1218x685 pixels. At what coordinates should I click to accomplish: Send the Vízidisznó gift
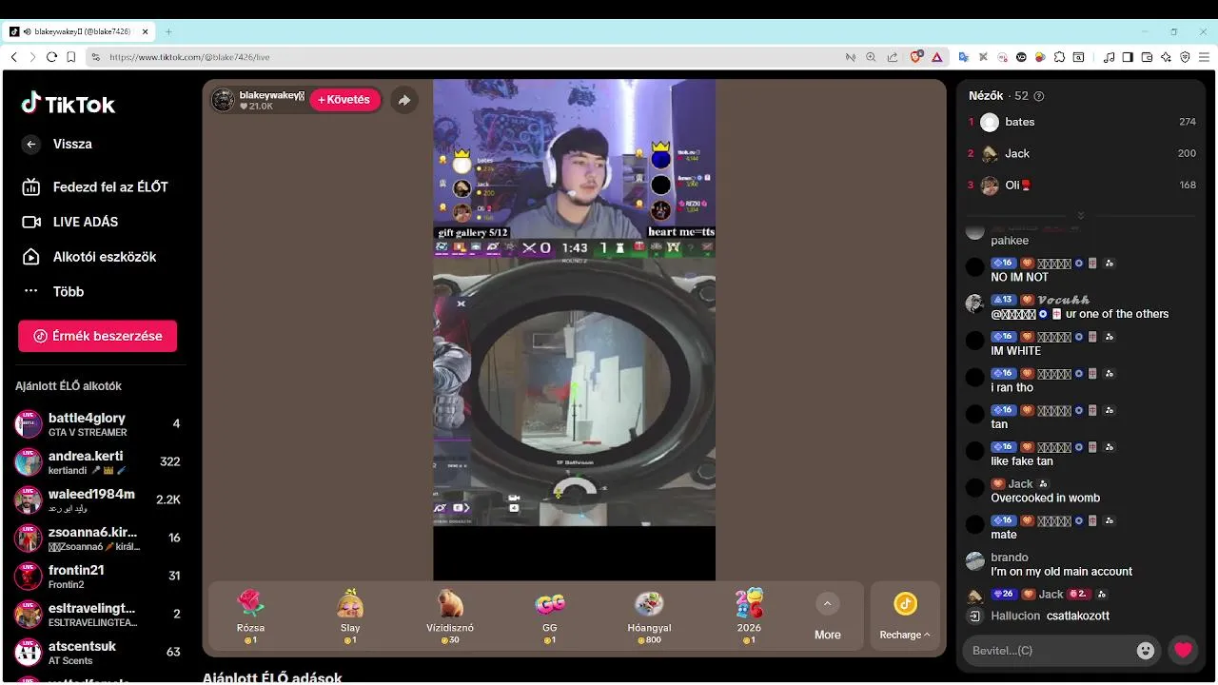coord(450,616)
